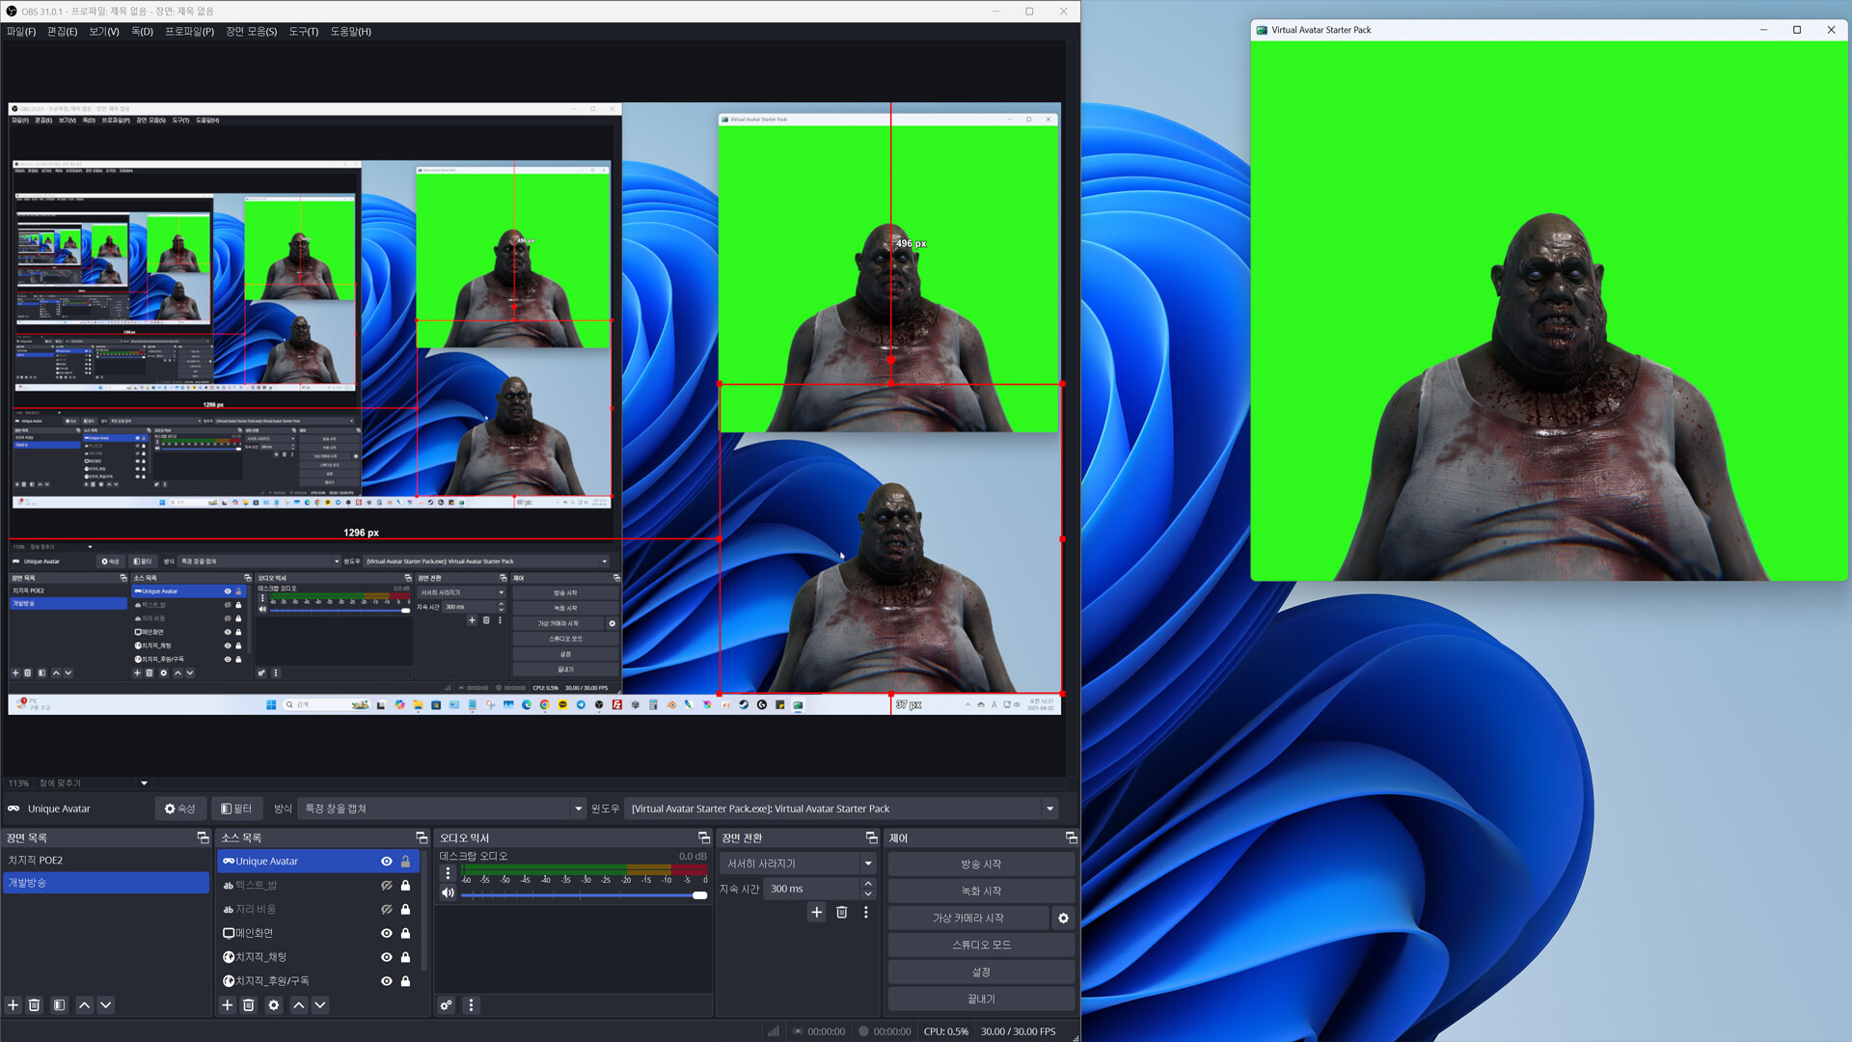Image resolution: width=1852 pixels, height=1042 pixels.
Task: Open the preview zoom level dropdown
Action: 143,782
